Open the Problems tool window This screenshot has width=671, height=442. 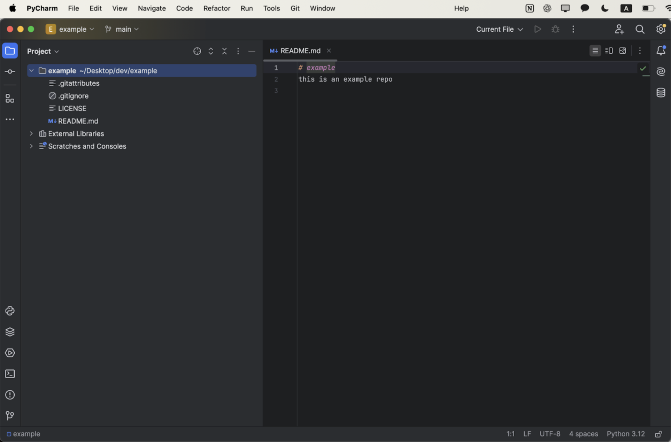coord(10,395)
